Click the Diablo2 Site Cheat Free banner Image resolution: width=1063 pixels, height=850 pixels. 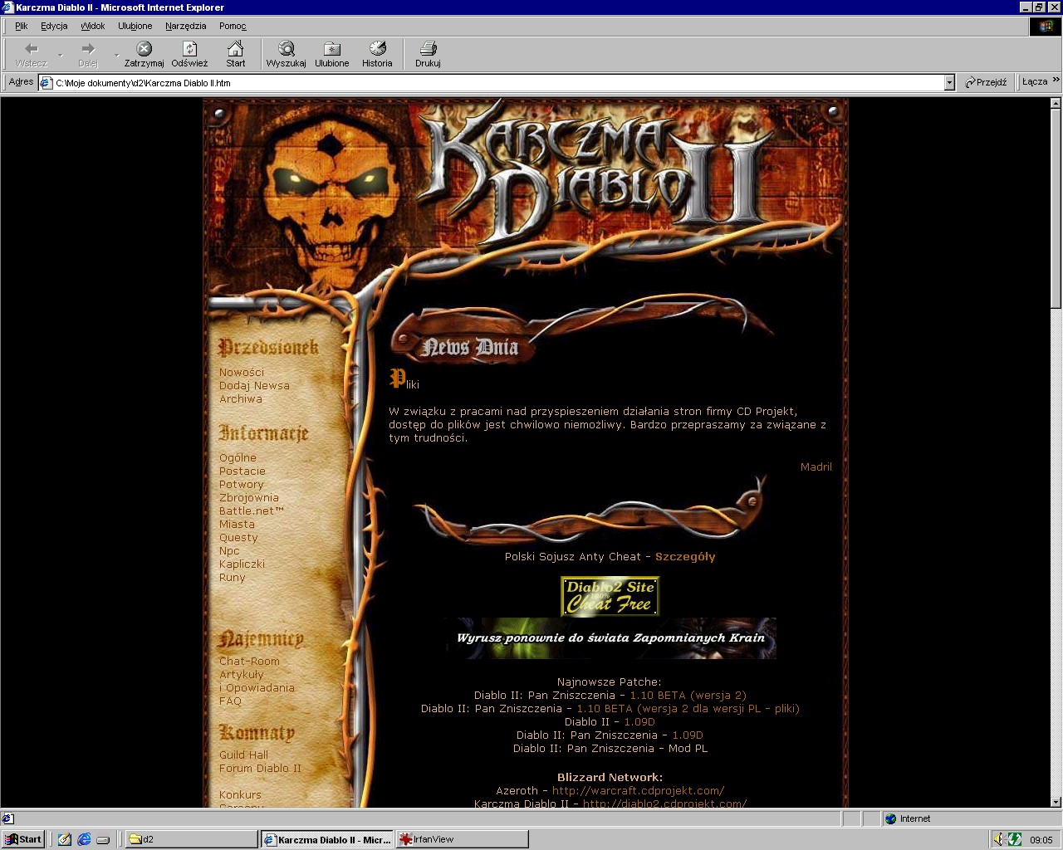610,596
